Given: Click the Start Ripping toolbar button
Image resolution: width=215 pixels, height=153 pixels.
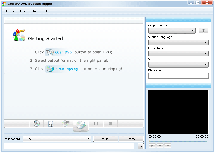Looking at the screenshot, I should 81,125.
